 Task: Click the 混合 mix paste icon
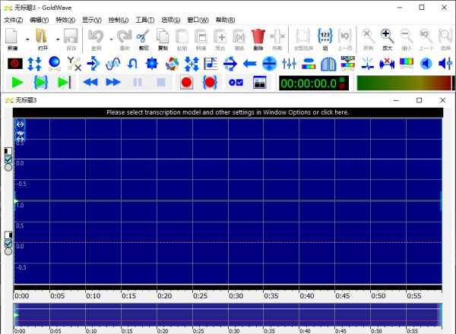(220, 36)
